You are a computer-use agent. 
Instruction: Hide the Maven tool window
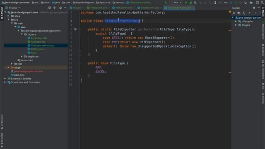[x=259, y=8]
